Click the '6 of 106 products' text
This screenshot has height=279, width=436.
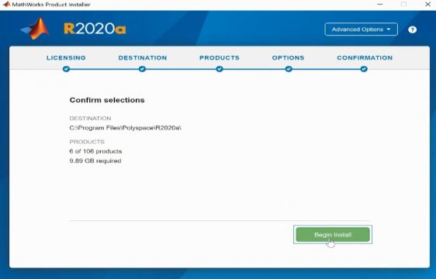[95, 151]
